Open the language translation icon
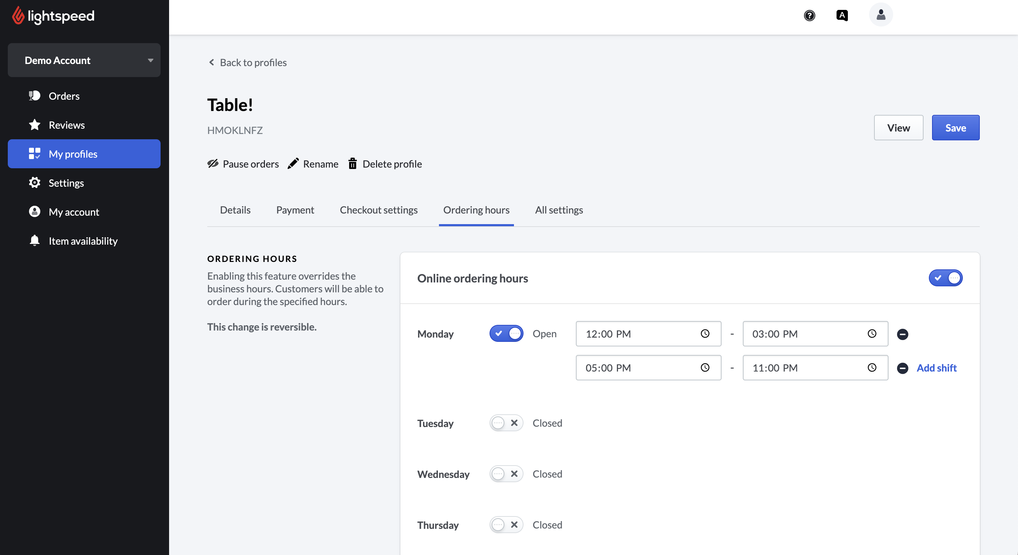The image size is (1018, 555). [x=842, y=16]
